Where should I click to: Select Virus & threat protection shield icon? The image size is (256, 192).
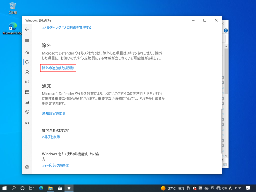pyautogui.click(x=27, y=62)
